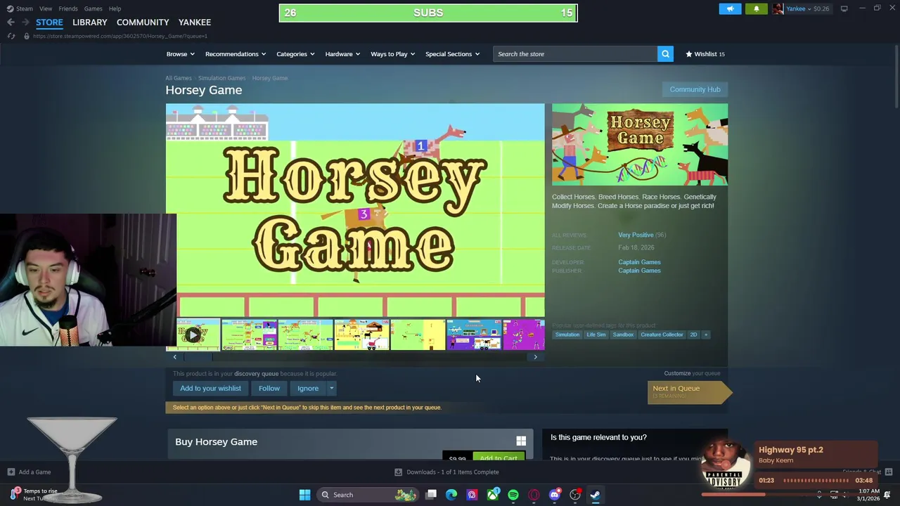This screenshot has width=900, height=506.
Task: Open Spotify from the taskbar
Action: click(x=513, y=495)
